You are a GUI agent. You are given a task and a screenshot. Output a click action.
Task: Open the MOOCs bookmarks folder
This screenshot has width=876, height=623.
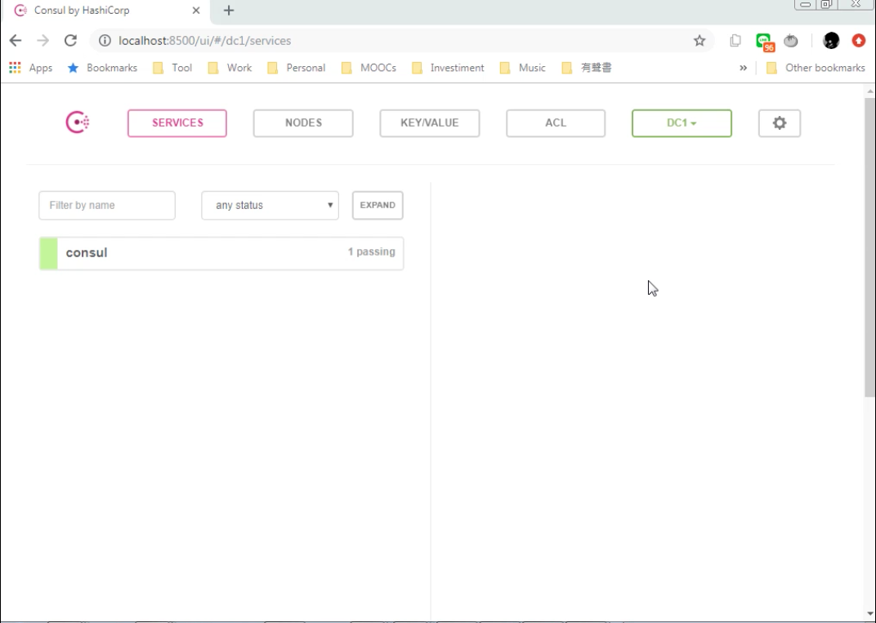[369, 68]
